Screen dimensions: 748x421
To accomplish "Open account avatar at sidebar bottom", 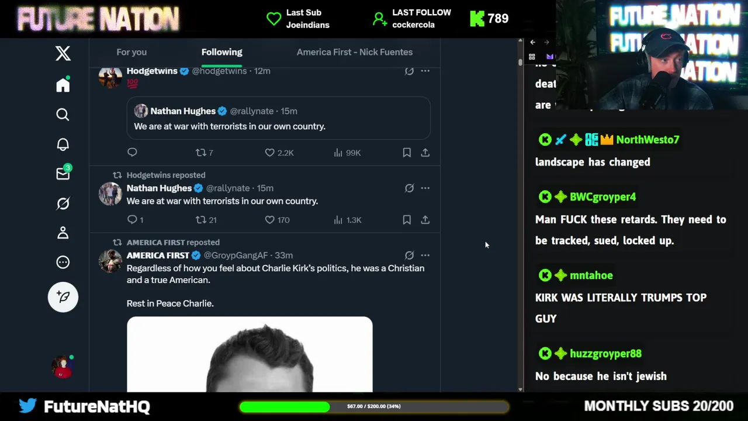I will click(x=63, y=367).
